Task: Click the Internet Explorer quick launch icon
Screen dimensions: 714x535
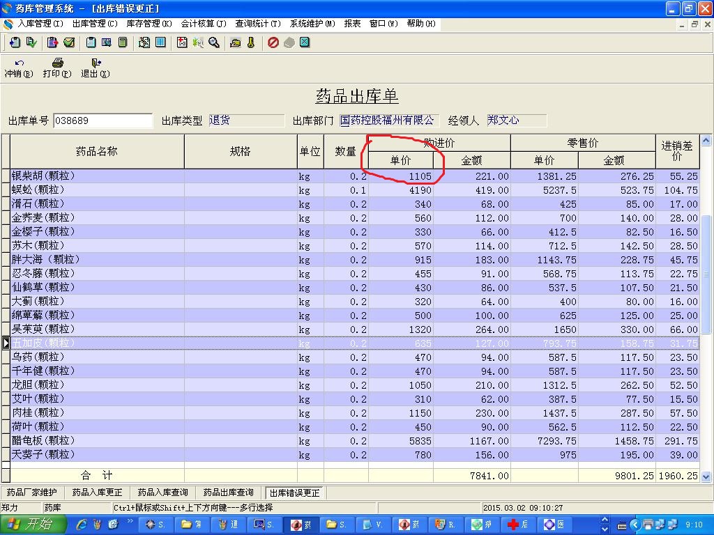Action: [82, 525]
